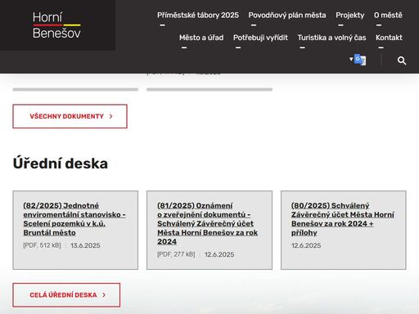The height and width of the screenshot is (314, 419).
Task: Click date 12.6.2025 under (80/2025) card
Action: 306,245
